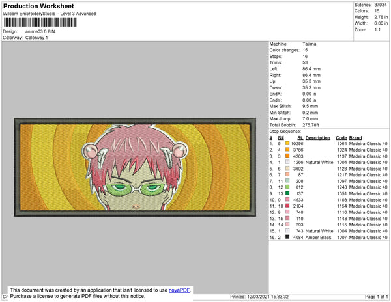
Task: Click the design name 'anime03 6.8IN'
Action: (40, 32)
